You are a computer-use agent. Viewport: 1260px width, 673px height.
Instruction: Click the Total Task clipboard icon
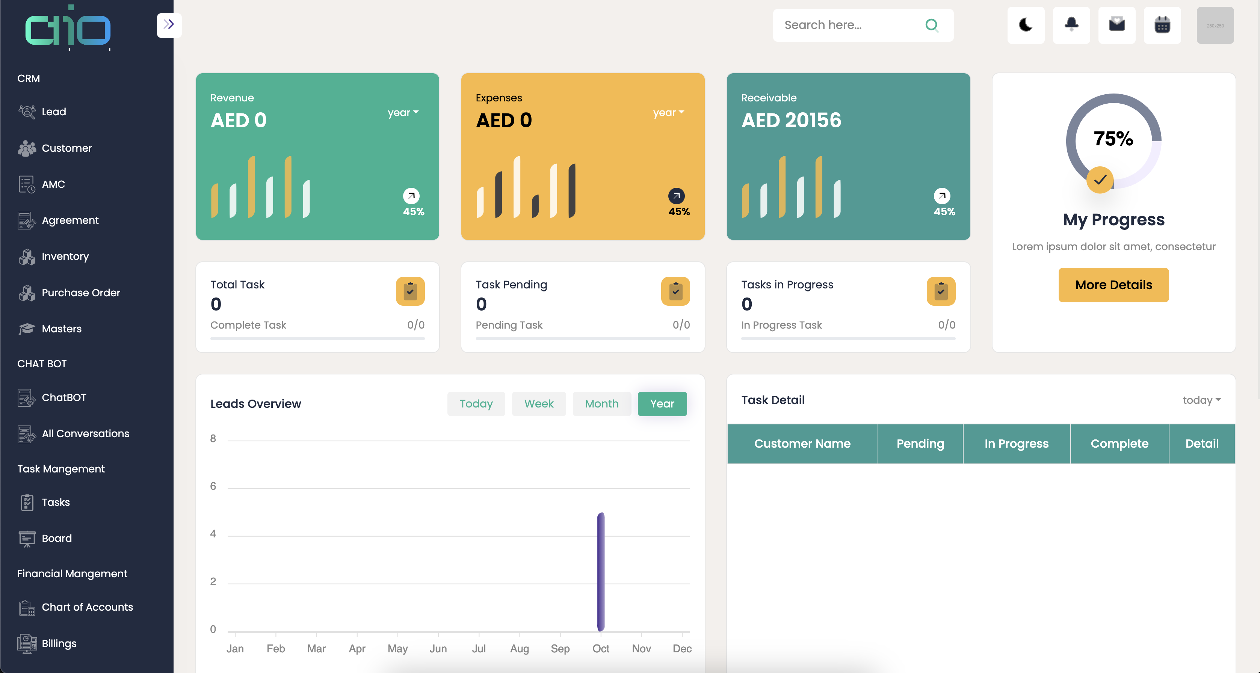click(x=410, y=291)
